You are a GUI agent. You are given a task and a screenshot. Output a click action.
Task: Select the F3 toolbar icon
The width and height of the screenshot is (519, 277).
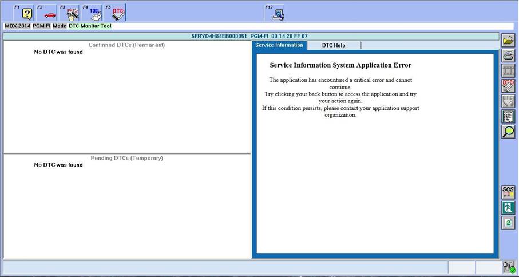point(72,14)
